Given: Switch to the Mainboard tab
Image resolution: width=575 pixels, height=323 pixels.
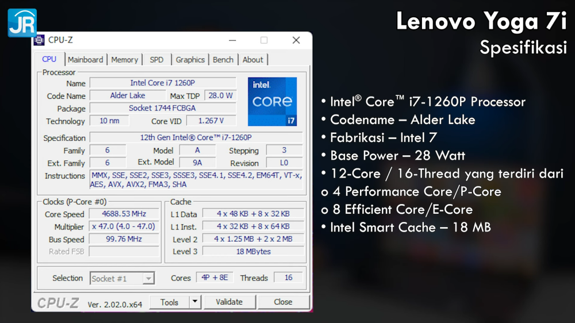Looking at the screenshot, I should click(86, 60).
